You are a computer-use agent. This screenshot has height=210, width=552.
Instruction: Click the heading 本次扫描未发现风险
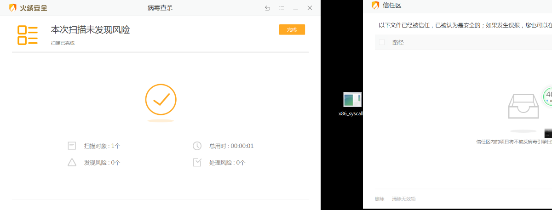pyautogui.click(x=90, y=30)
